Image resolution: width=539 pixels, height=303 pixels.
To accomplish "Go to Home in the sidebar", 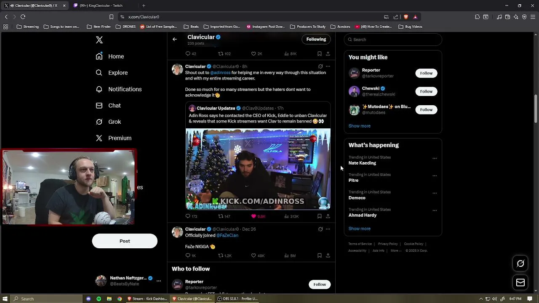I will point(110,56).
